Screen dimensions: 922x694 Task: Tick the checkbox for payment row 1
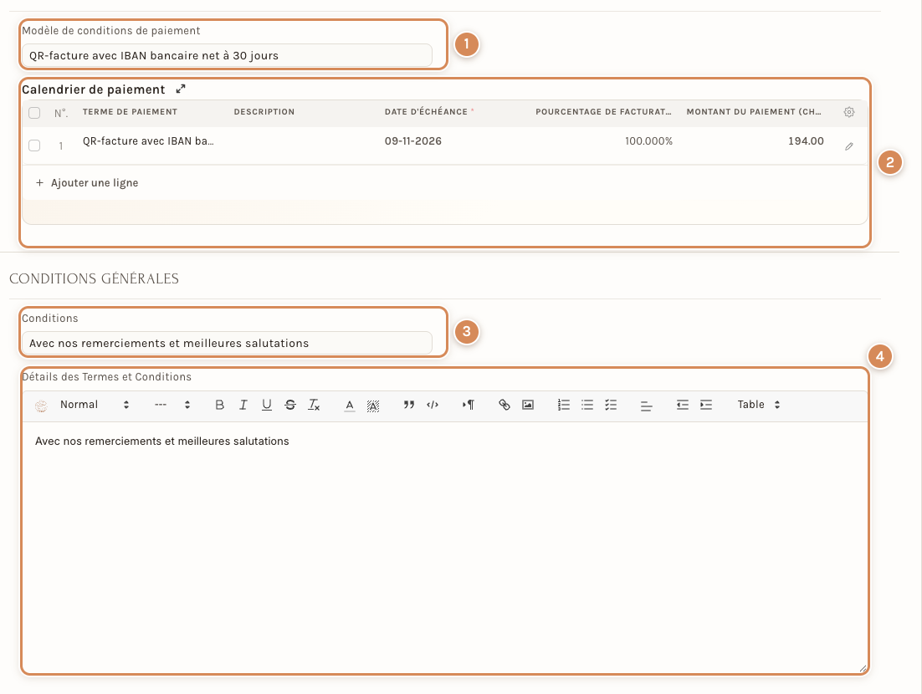tap(34, 145)
